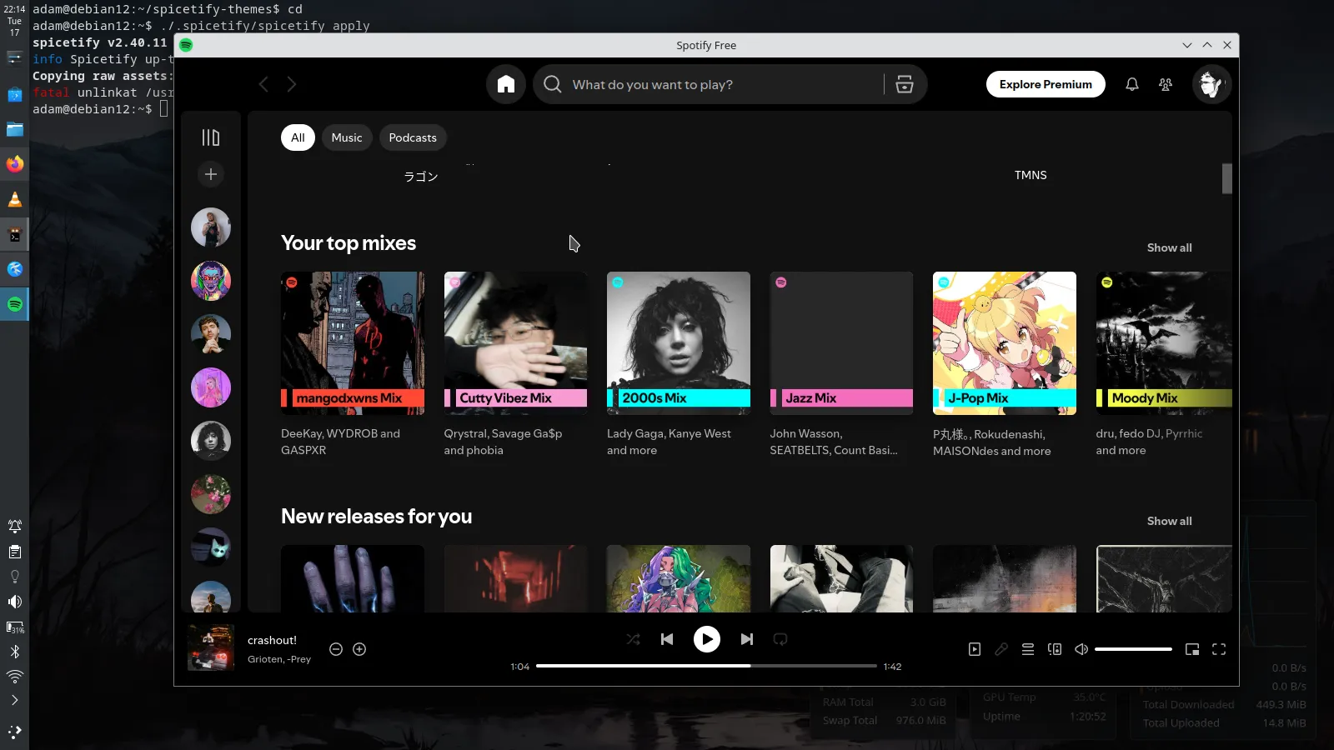Skip to previous track

[x=667, y=639]
